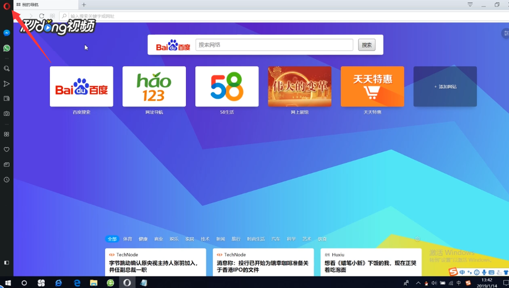
Task: Open snapshot camera icon in sidebar
Action: point(7,114)
